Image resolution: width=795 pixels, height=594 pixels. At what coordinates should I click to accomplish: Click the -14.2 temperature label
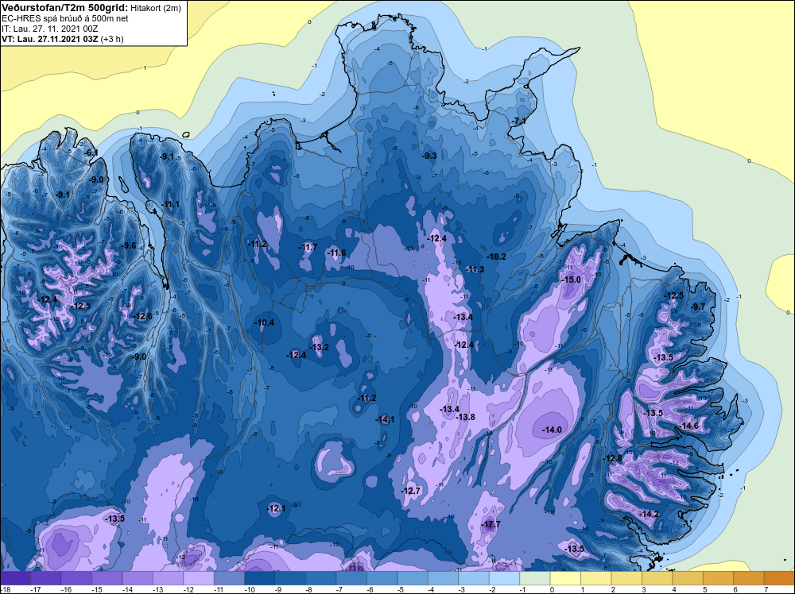click(650, 514)
